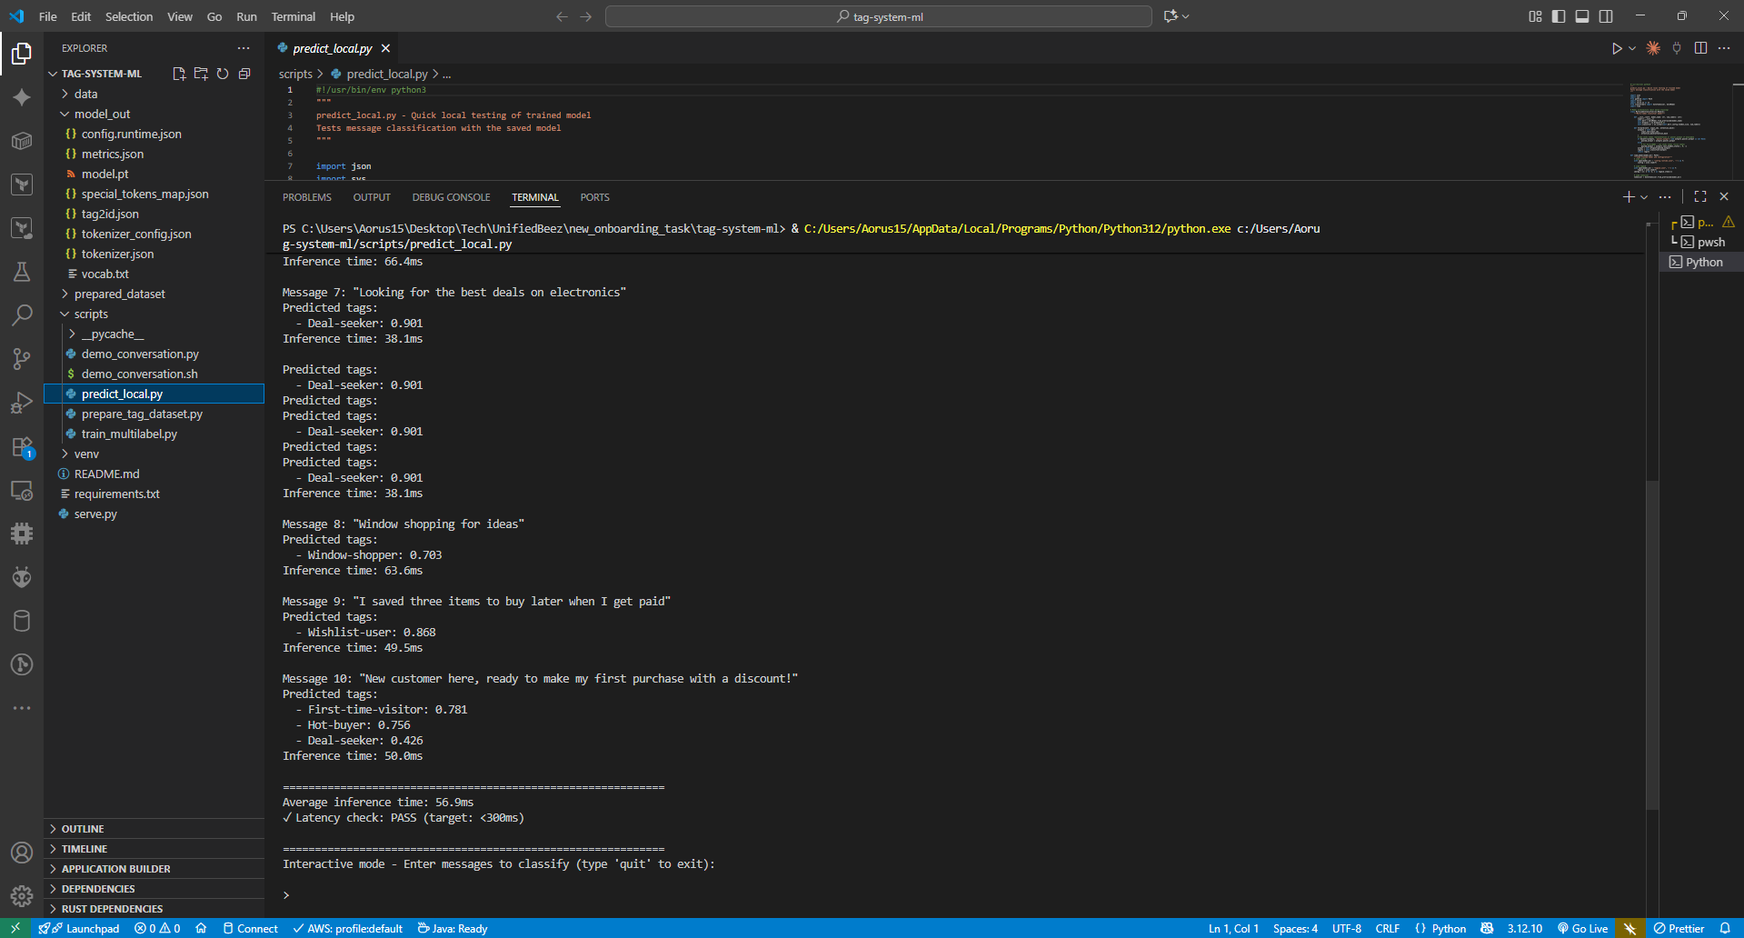
Task: Open the Terminal menu
Action: coord(293,16)
